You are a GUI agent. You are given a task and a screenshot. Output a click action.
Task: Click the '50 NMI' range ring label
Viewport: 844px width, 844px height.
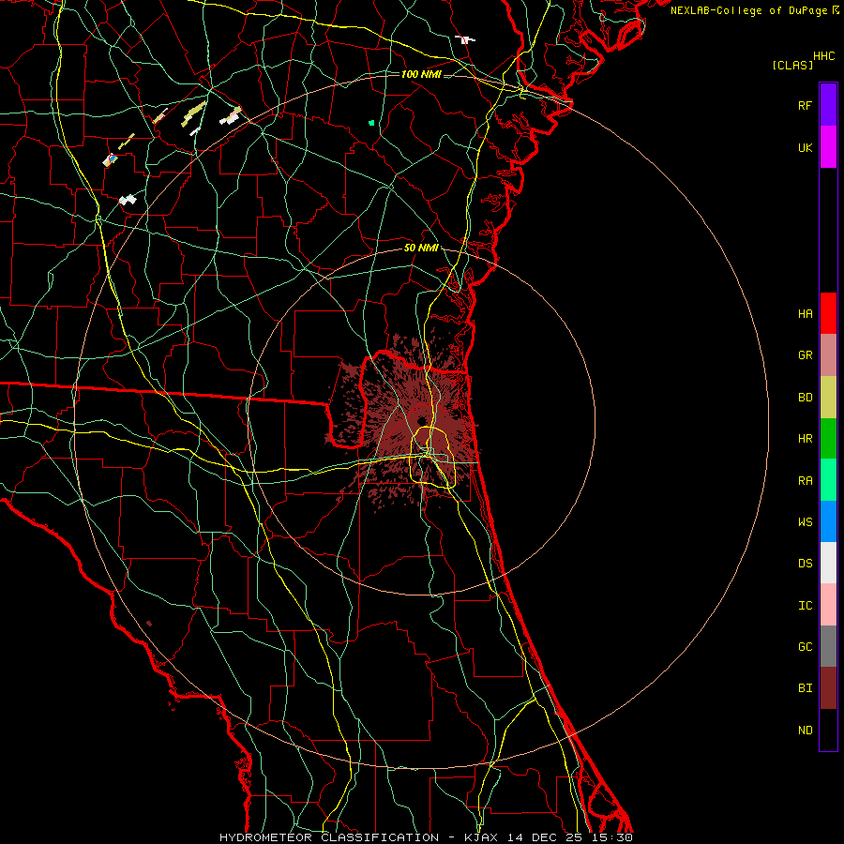(x=421, y=248)
